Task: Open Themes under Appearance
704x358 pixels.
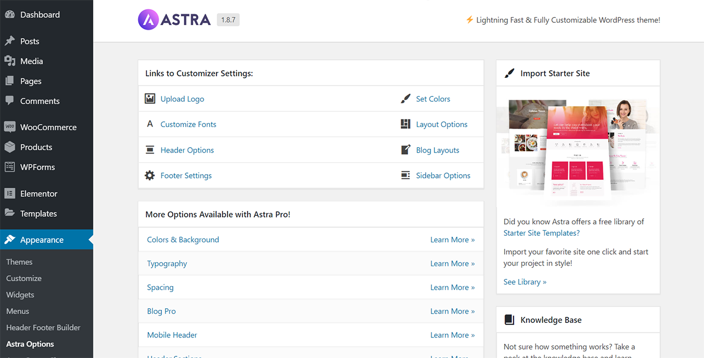Action: [19, 262]
